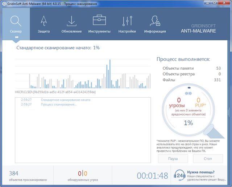The image size is (232, 187).
Task: Select log entry Стандартное сканирование начато
Action: click(x=66, y=100)
